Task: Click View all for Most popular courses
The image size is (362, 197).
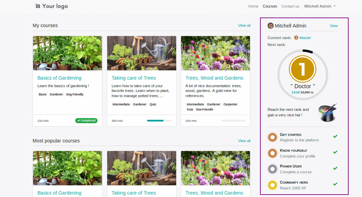Action: click(x=244, y=141)
